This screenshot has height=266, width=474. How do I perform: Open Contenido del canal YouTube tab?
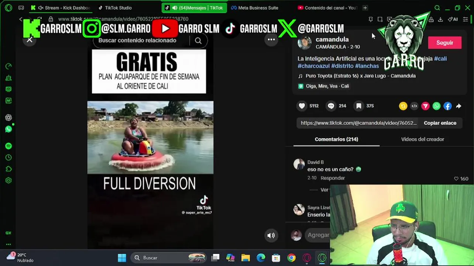click(x=327, y=8)
